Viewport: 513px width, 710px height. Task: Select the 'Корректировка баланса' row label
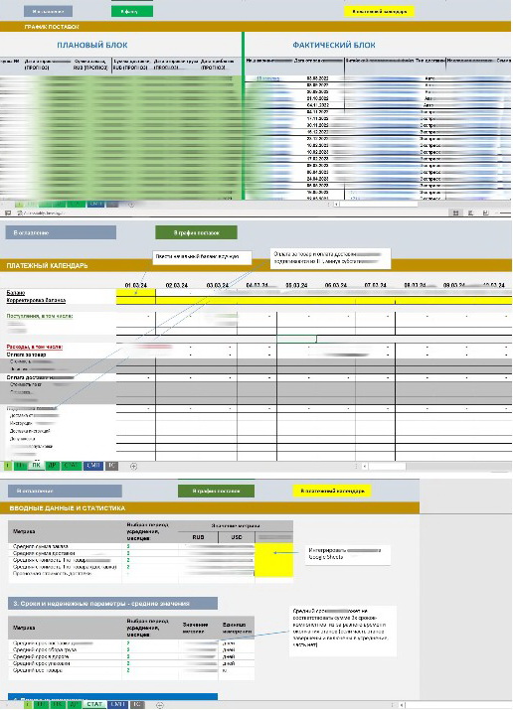pos(36,300)
